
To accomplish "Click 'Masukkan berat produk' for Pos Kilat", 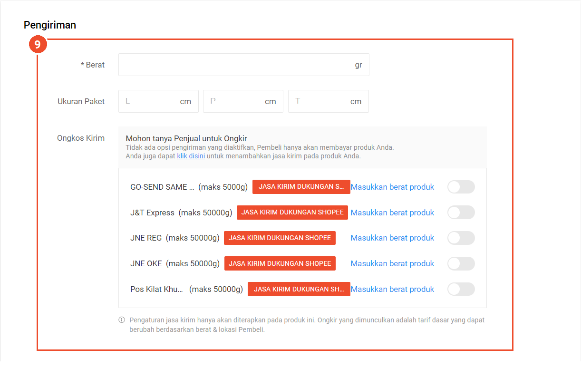I will tap(392, 289).
